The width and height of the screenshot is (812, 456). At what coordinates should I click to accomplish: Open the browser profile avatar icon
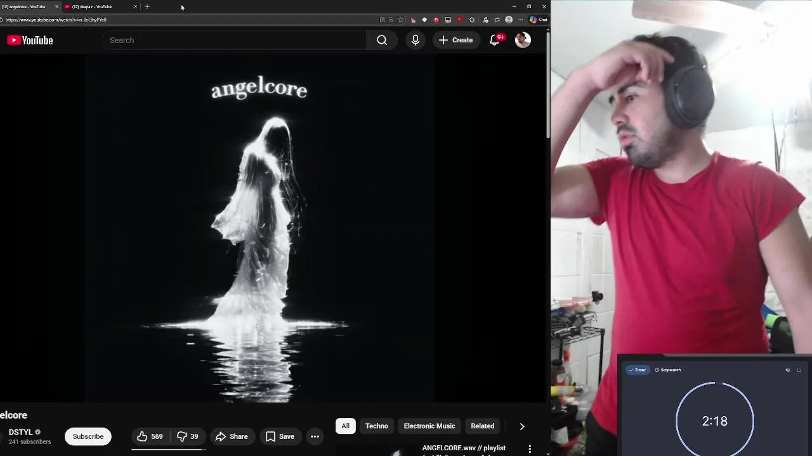509,20
